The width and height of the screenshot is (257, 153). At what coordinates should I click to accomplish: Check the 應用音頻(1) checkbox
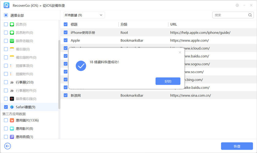[6, 137]
